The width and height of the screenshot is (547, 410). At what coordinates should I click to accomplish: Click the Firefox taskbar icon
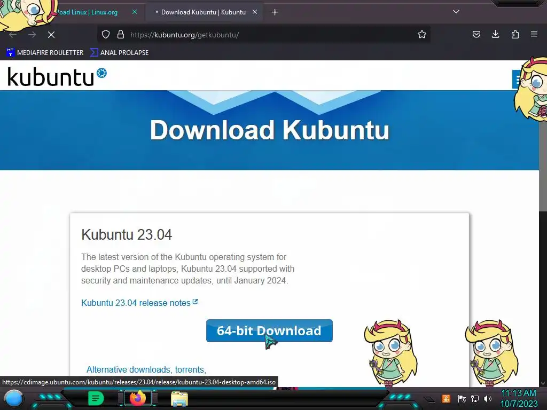pos(137,398)
